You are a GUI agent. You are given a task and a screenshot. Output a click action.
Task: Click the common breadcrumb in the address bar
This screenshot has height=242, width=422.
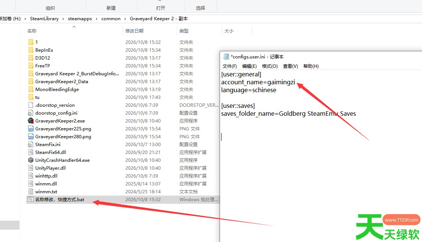click(x=111, y=19)
